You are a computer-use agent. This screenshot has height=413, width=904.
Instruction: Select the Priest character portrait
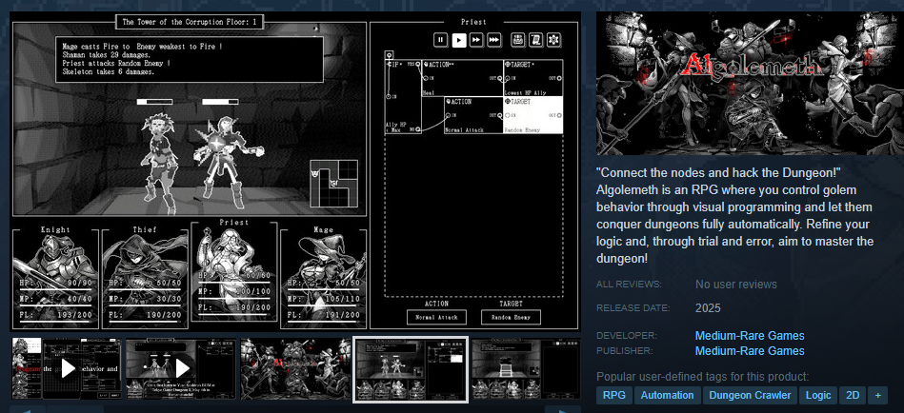[x=234, y=270]
